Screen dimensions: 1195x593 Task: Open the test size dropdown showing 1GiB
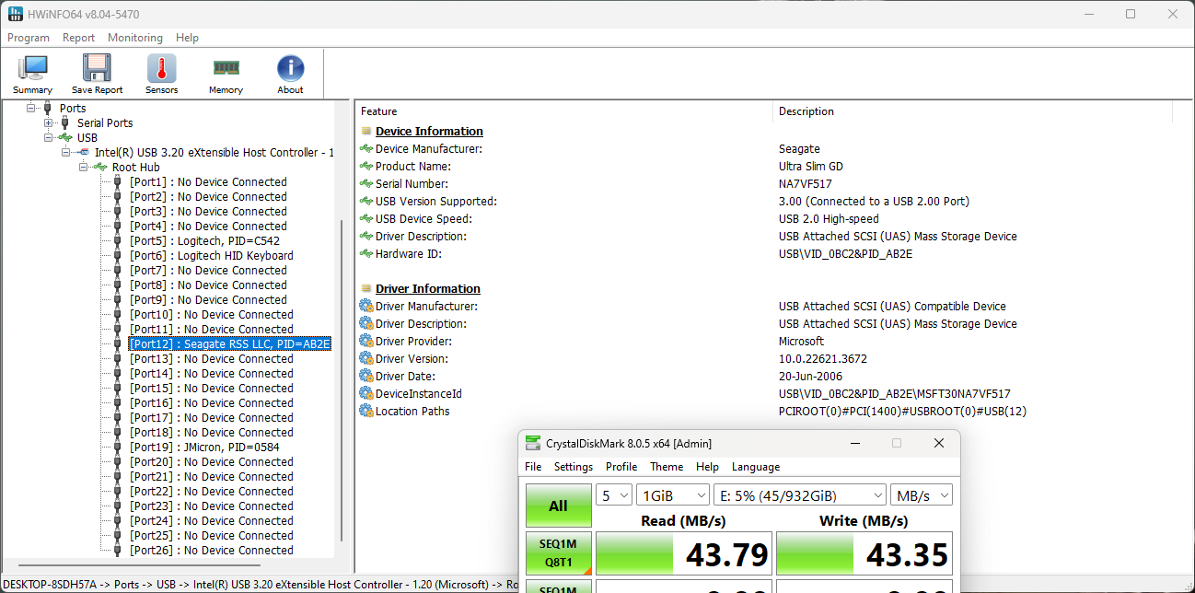673,495
